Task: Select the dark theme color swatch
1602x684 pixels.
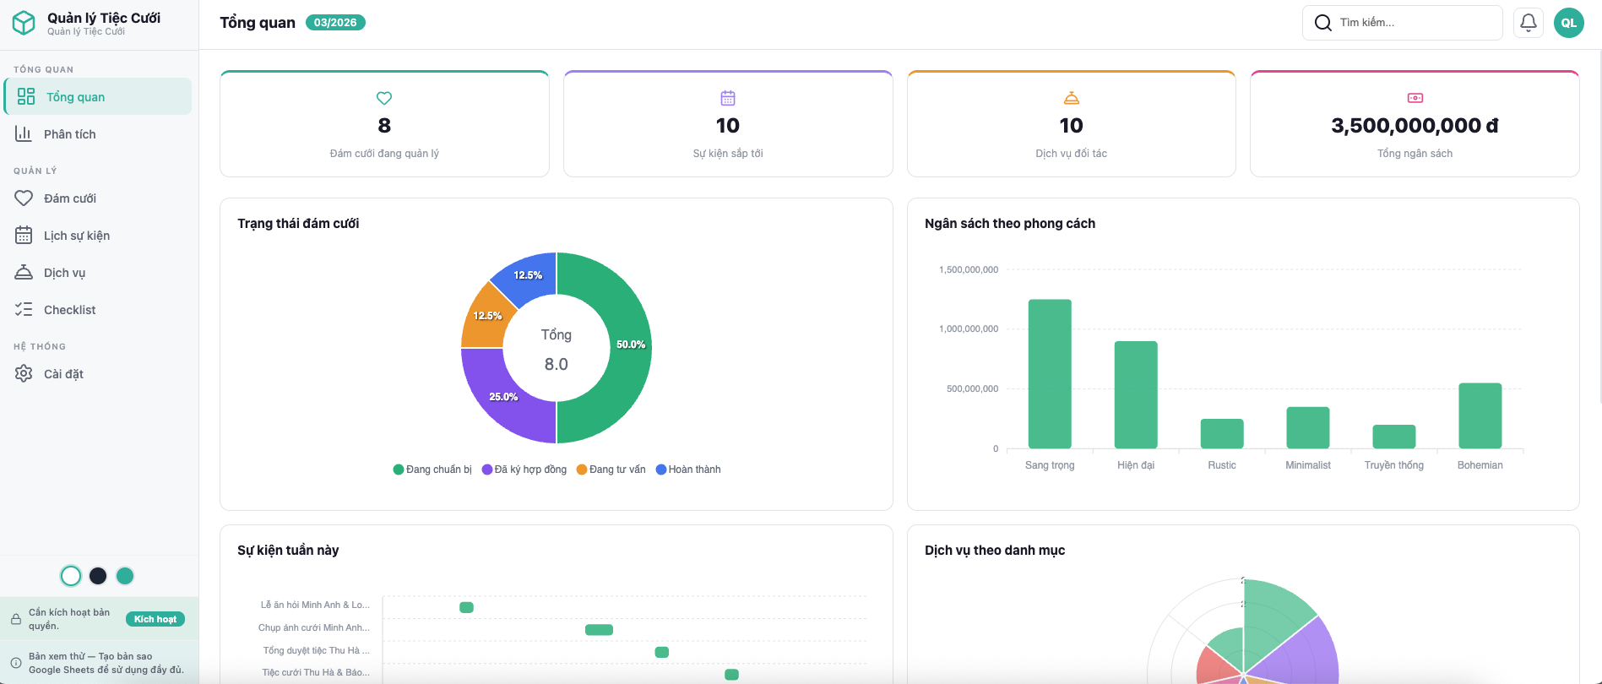Action: tap(98, 576)
